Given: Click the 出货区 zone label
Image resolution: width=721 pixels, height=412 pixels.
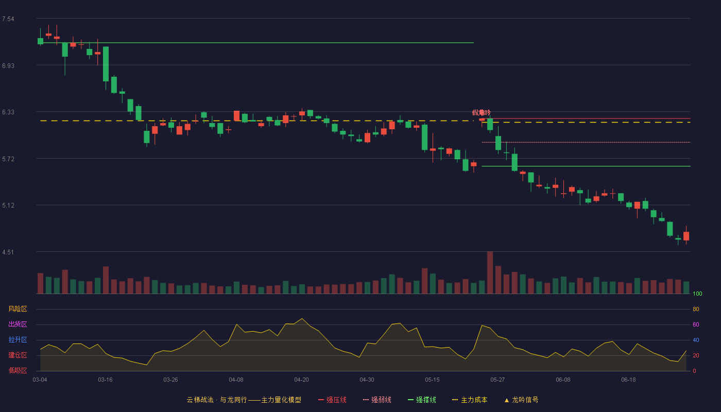Looking at the screenshot, I should (x=18, y=324).
